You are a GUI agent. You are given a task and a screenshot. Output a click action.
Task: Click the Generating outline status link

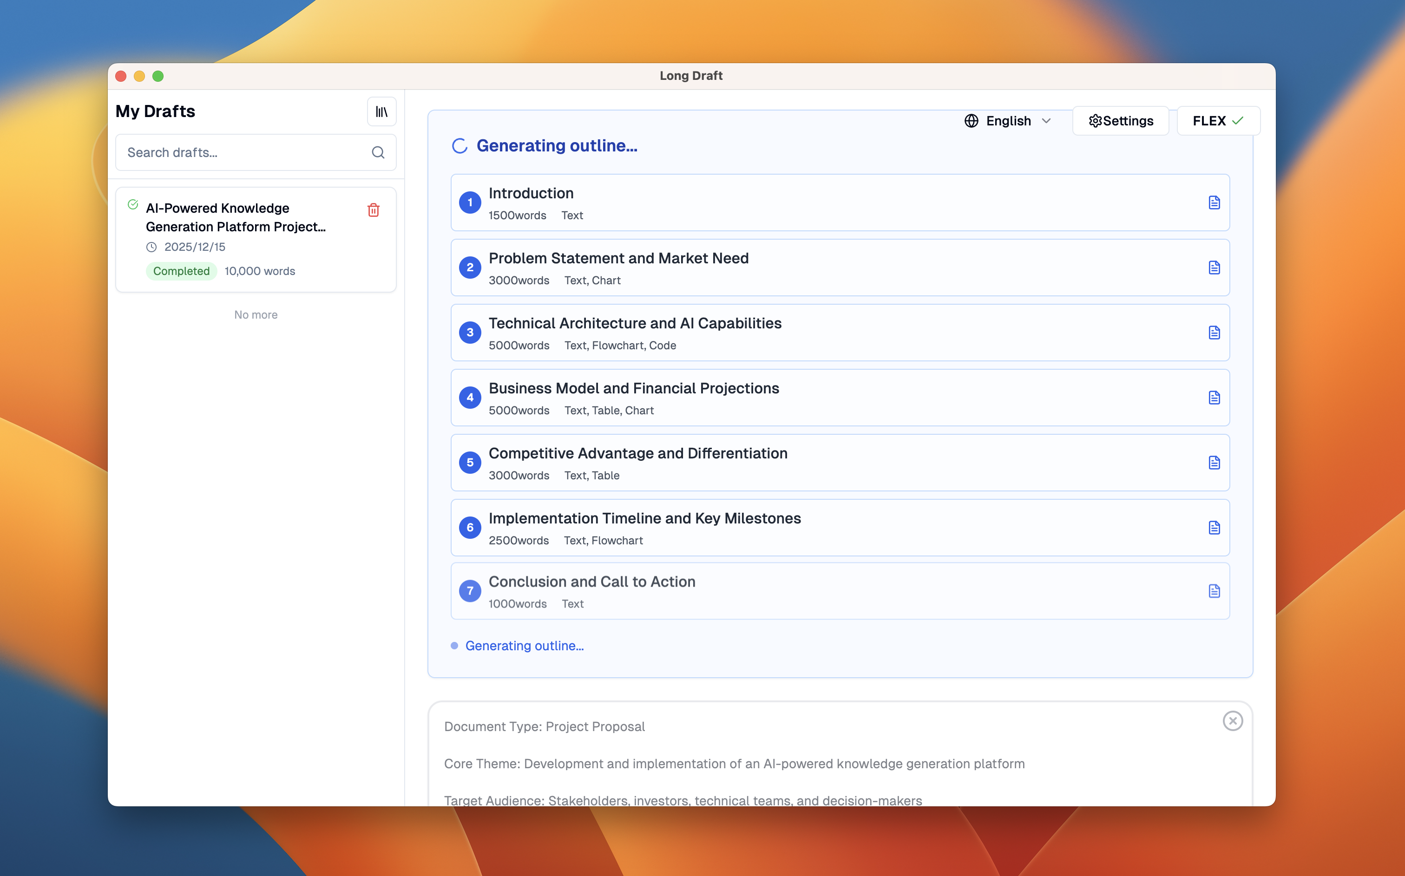(x=525, y=646)
